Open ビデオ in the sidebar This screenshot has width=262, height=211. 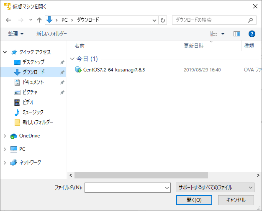pos(28,102)
